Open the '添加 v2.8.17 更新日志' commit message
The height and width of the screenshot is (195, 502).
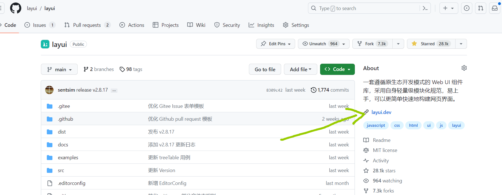[172, 145]
